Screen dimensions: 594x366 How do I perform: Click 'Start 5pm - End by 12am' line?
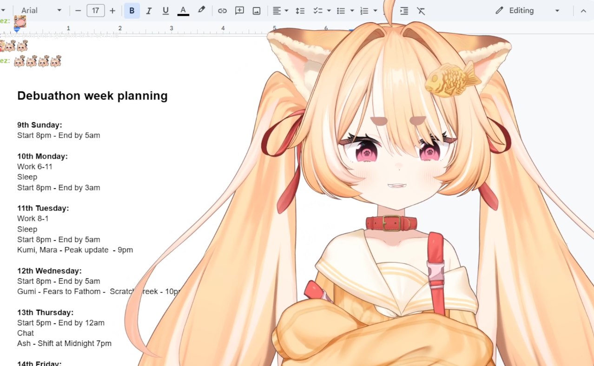pos(61,323)
